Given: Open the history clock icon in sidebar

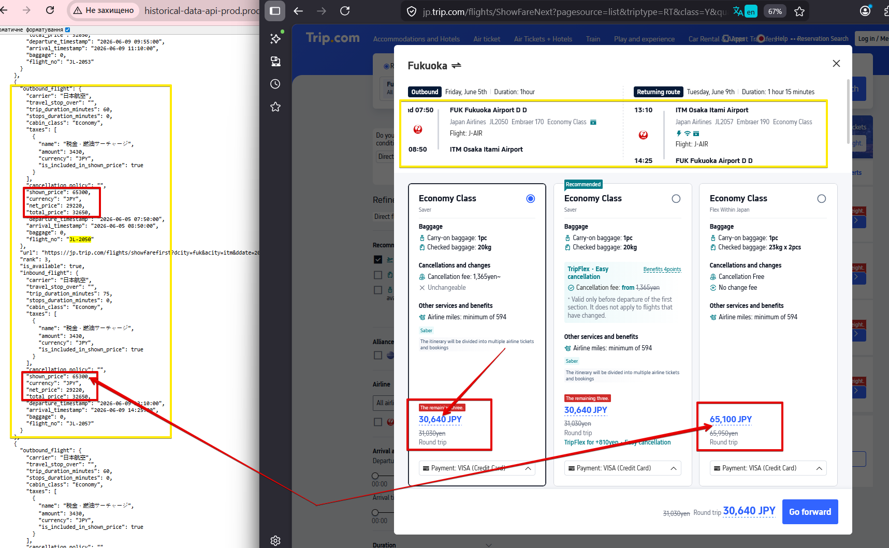Looking at the screenshot, I should click(275, 84).
